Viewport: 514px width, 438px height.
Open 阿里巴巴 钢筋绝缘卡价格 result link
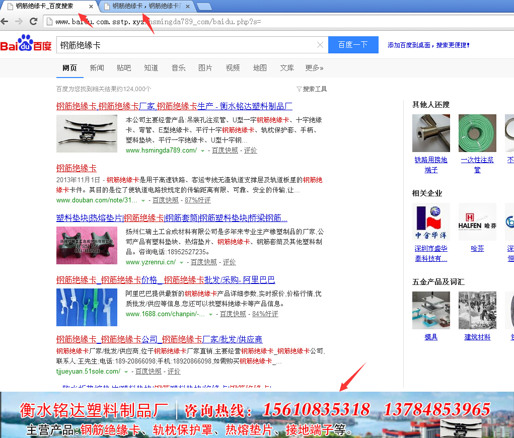[166, 279]
